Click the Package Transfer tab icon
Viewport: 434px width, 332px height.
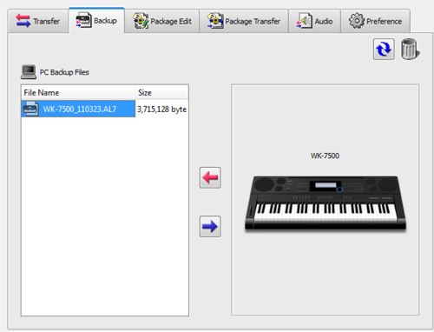click(215, 21)
